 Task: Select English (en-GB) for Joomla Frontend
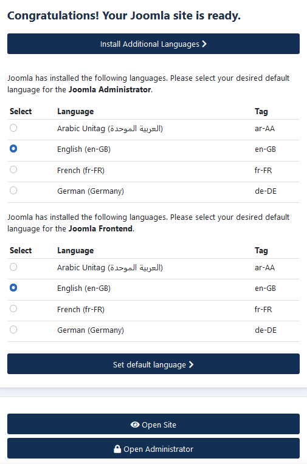pos(13,288)
